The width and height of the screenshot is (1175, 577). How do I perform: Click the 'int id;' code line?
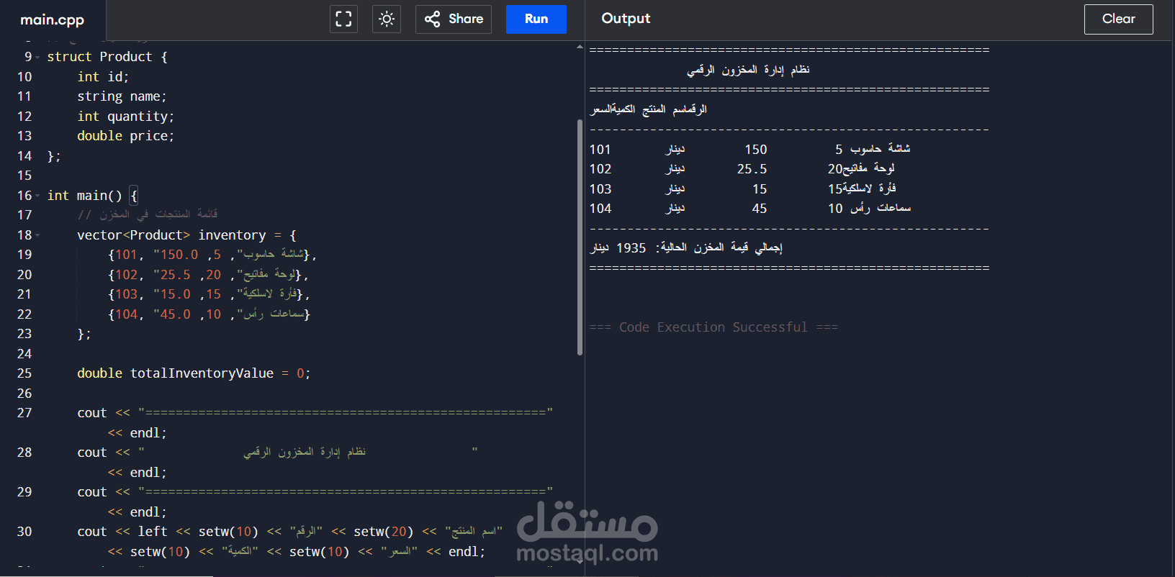(x=103, y=77)
